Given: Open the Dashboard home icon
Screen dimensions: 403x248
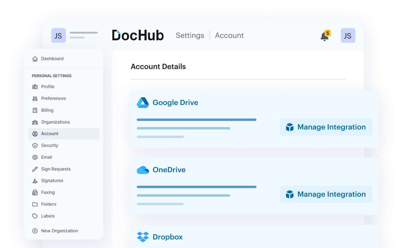Looking at the screenshot, I should 35,58.
